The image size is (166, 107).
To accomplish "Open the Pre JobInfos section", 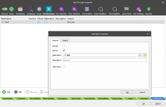I will (61, 11).
